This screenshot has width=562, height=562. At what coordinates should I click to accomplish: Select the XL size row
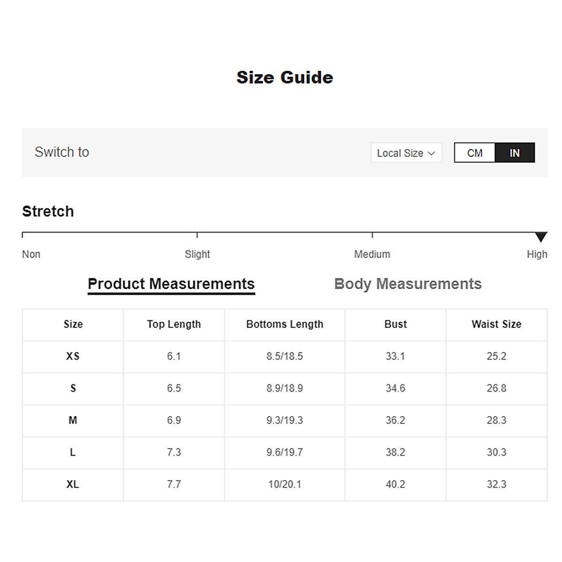pos(73,484)
